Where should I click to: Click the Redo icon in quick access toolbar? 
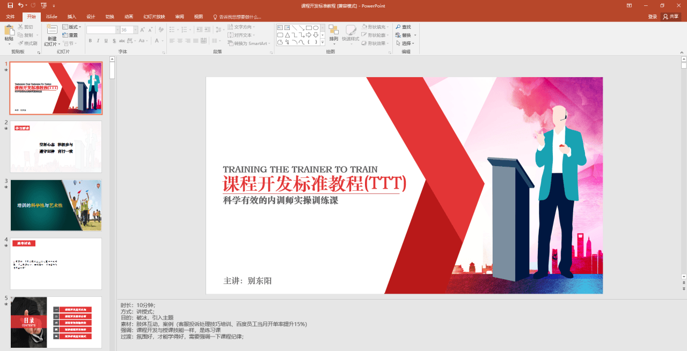tap(33, 5)
